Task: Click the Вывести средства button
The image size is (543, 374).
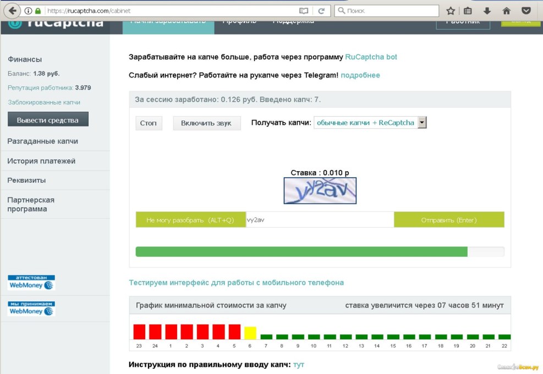Action: click(x=48, y=118)
